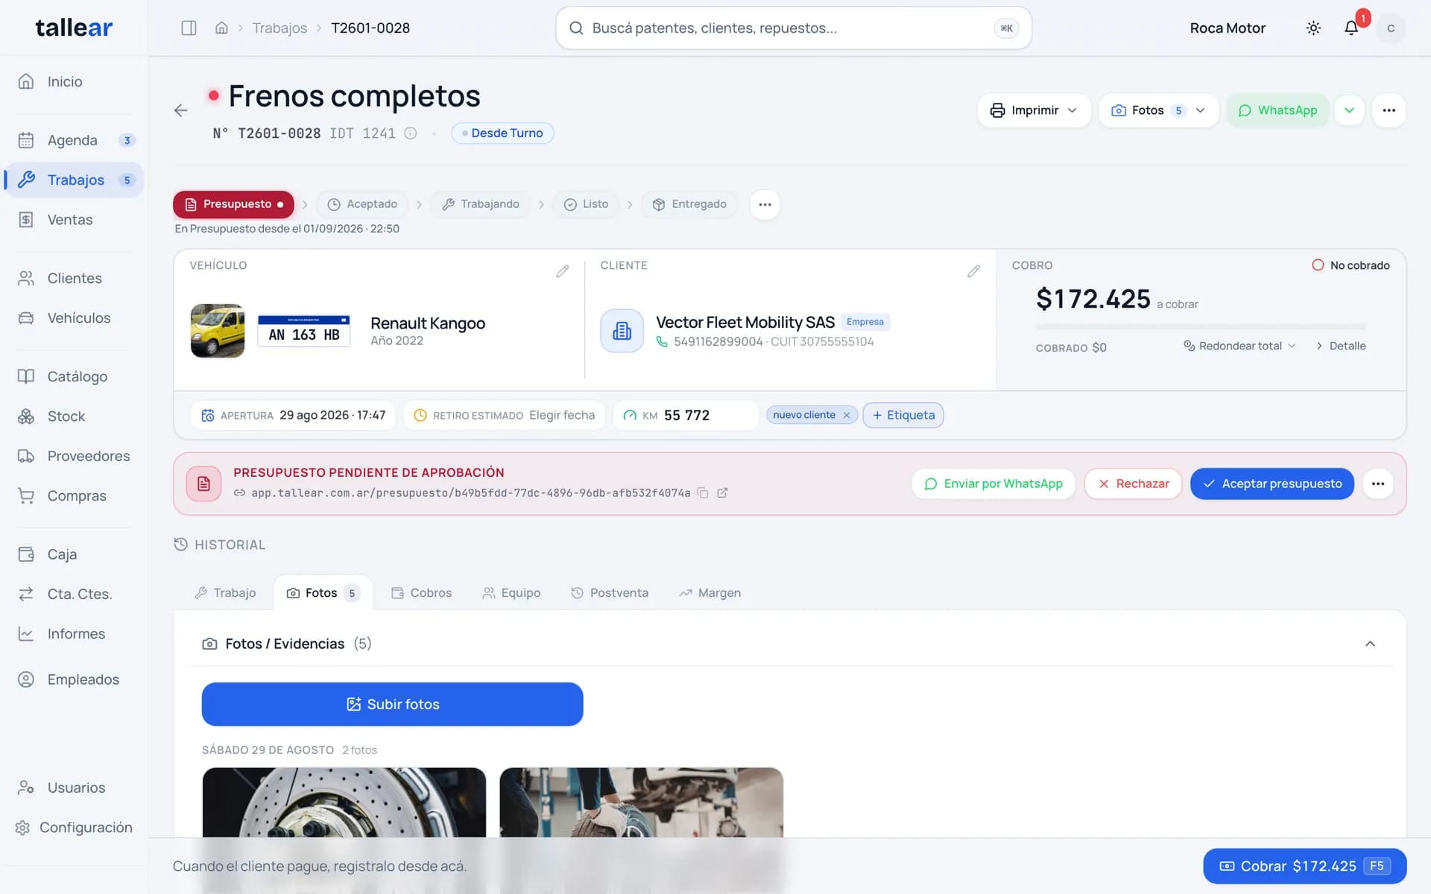Collapse the Fotos / Evidencias section
Screen dimensions: 1431x894
(1370, 644)
